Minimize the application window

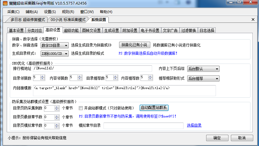pyautogui.click(x=231, y=2)
